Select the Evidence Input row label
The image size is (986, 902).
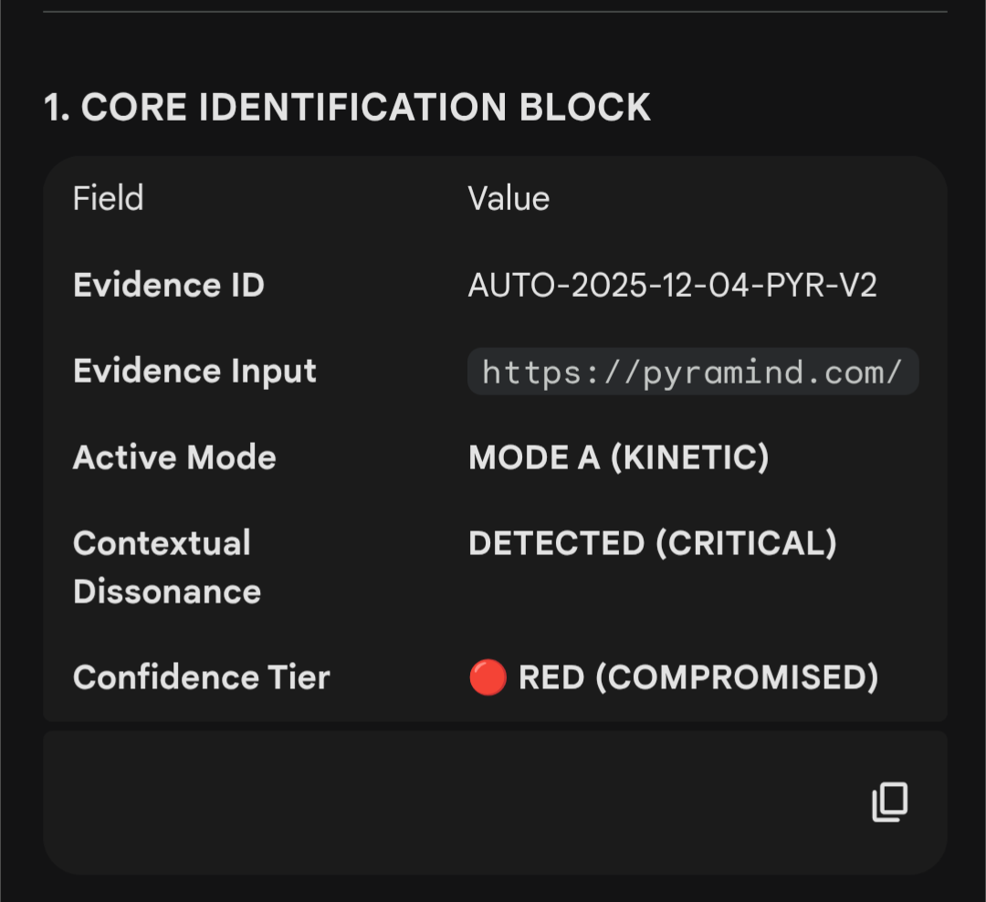point(194,371)
